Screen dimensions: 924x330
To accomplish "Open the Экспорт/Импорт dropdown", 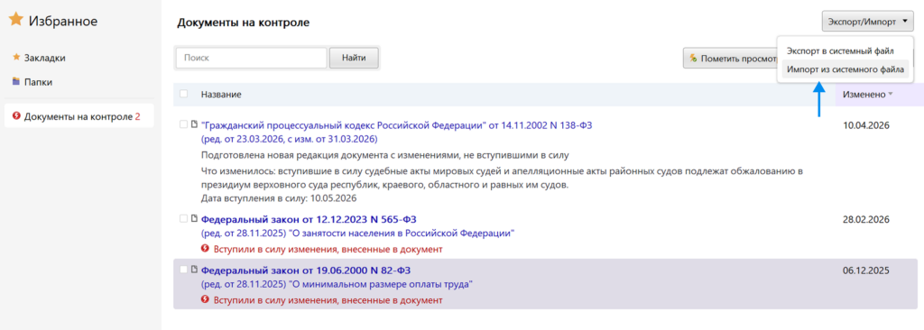I will (867, 22).
